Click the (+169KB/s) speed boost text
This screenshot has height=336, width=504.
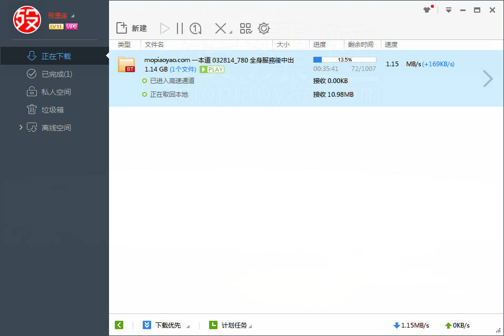(x=438, y=64)
